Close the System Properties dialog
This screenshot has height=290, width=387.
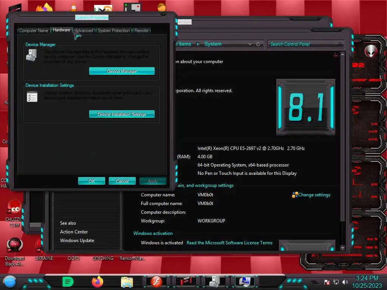pyautogui.click(x=163, y=14)
